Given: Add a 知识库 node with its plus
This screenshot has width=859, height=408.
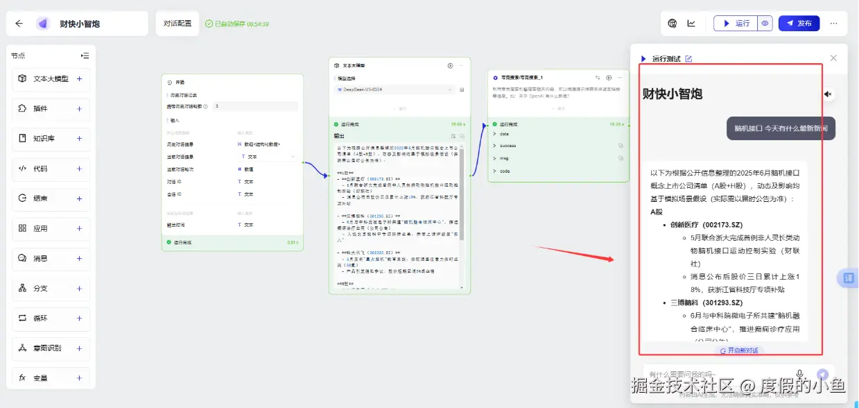Looking at the screenshot, I should tap(79, 139).
